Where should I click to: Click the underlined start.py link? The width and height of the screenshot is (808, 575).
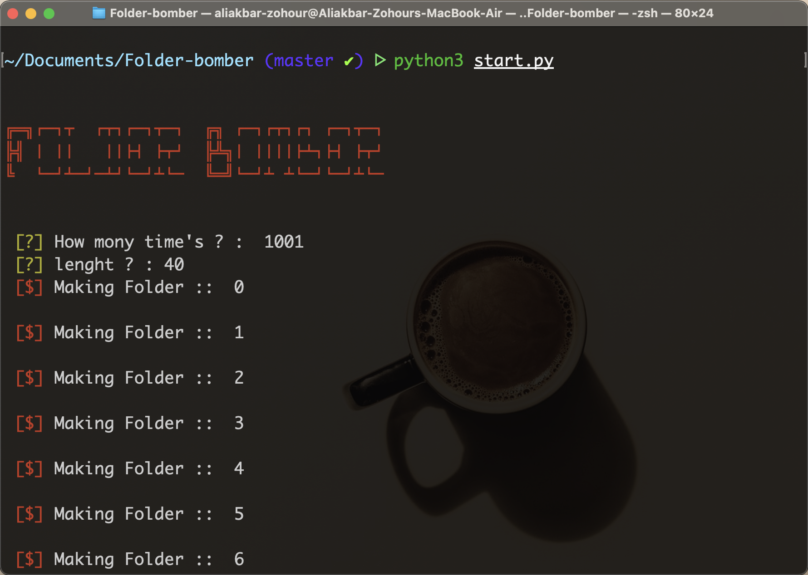513,60
